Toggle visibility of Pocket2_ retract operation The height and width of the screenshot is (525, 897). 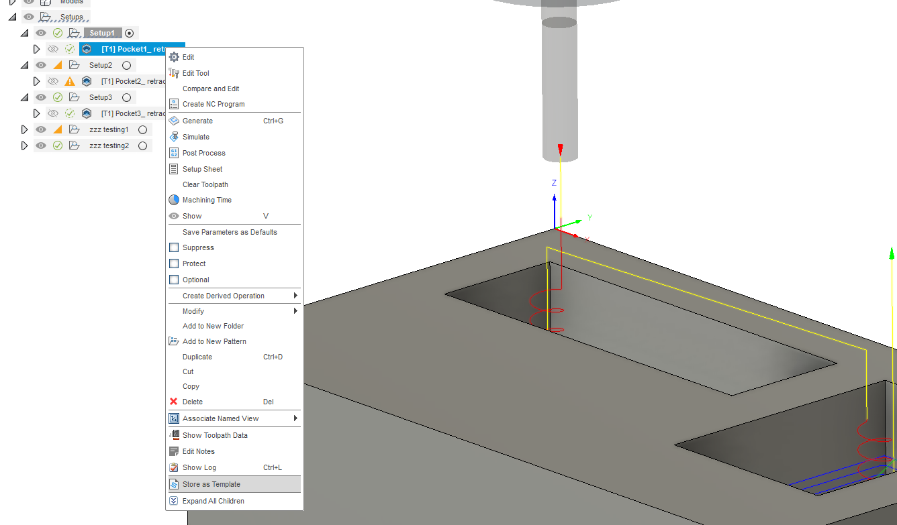tap(52, 80)
